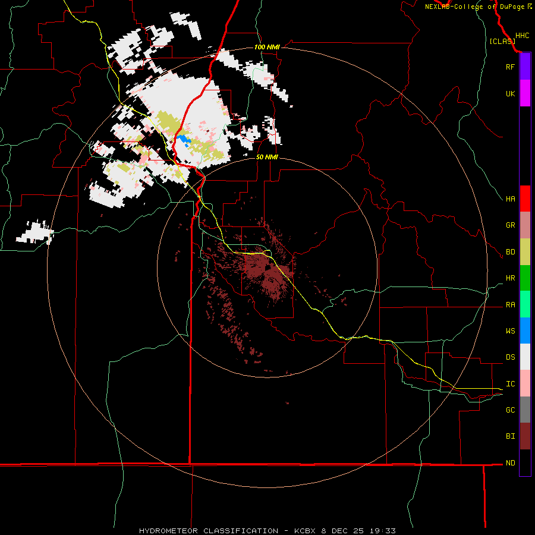Click the 50 NMI range ring label
Viewport: 535px width, 535px height.
click(267, 157)
